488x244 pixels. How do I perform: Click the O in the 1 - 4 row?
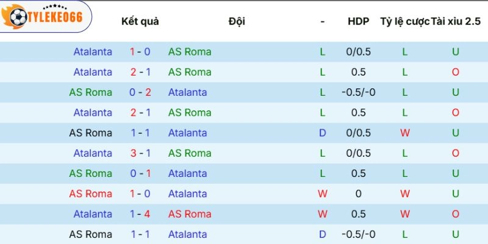coord(456,214)
